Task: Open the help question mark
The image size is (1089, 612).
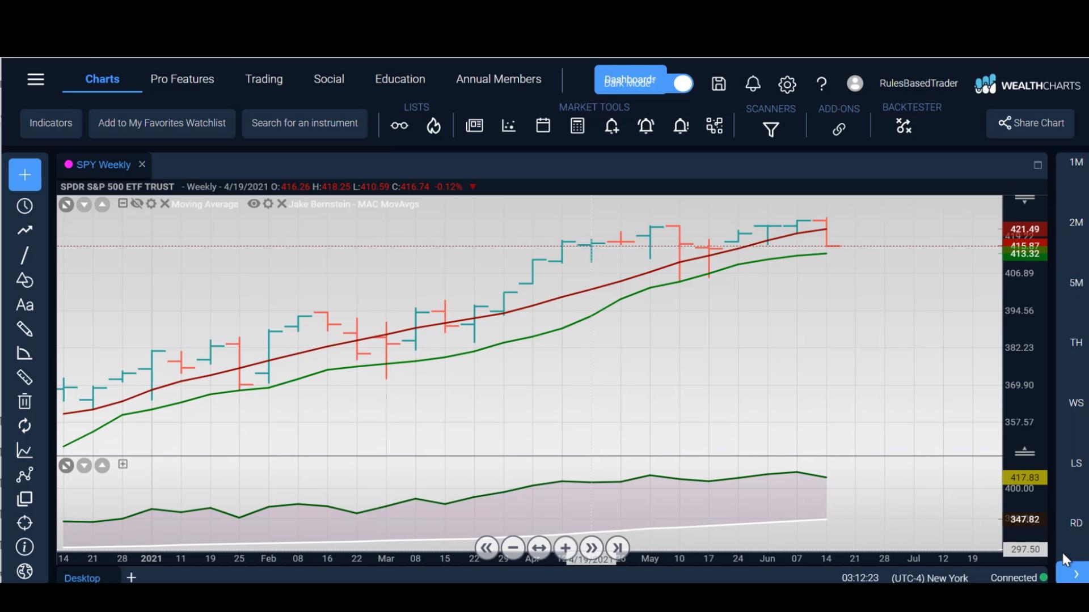Action: (821, 84)
